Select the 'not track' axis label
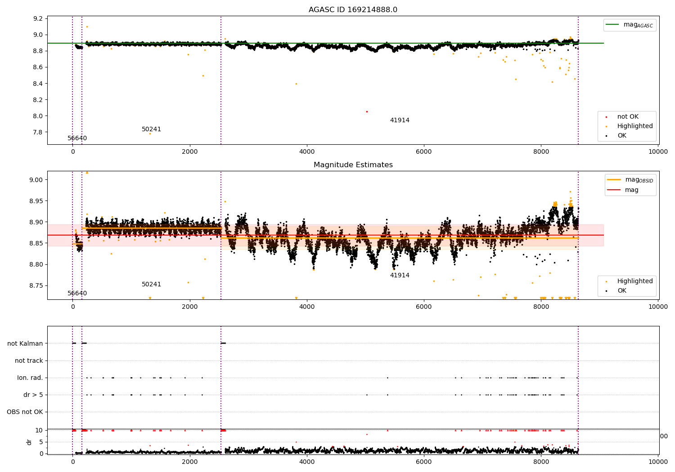675x472 pixels. point(29,361)
